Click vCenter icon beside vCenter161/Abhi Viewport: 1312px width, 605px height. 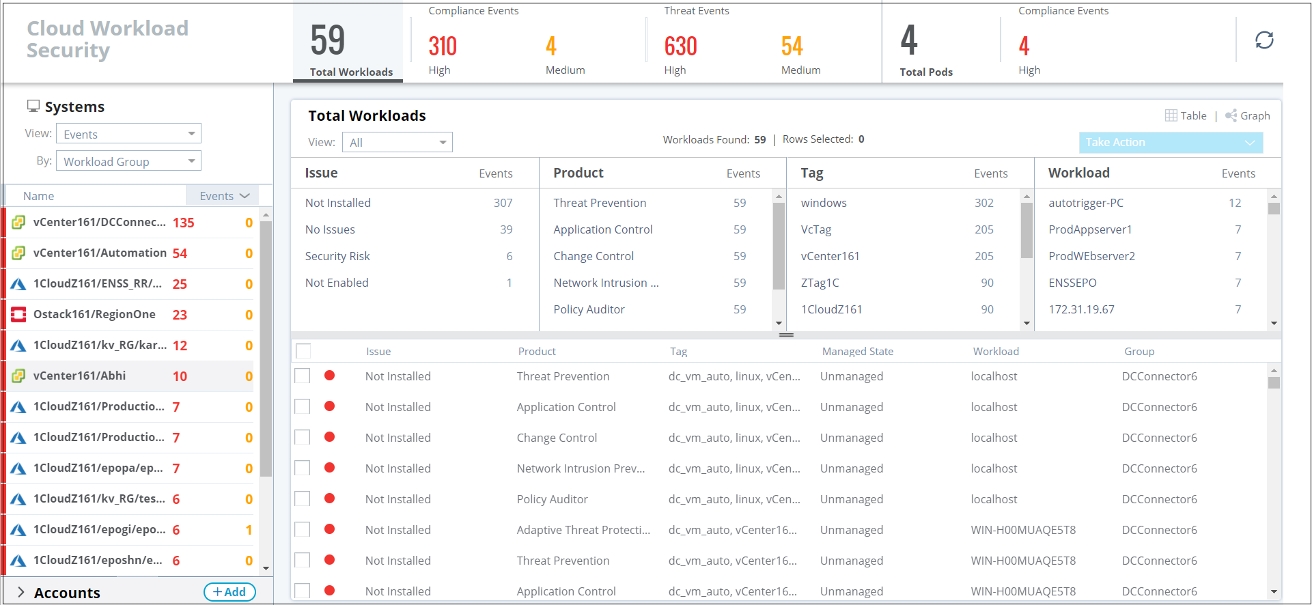tap(18, 376)
